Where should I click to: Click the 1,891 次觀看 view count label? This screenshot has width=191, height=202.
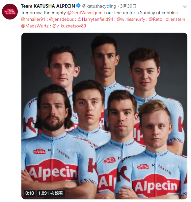pos(51,193)
